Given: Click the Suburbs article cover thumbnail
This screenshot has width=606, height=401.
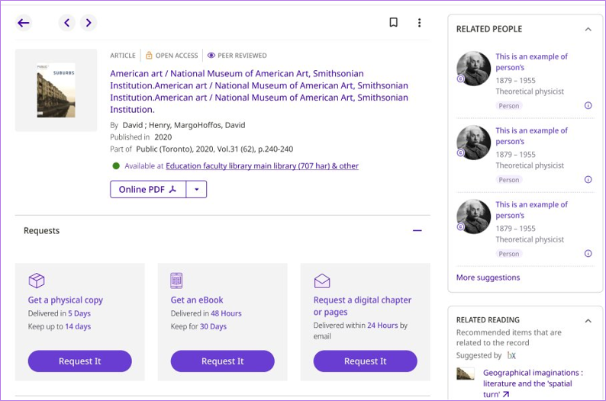Looking at the screenshot, I should 56,90.
